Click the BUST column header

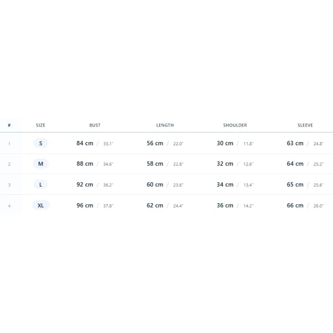point(95,125)
